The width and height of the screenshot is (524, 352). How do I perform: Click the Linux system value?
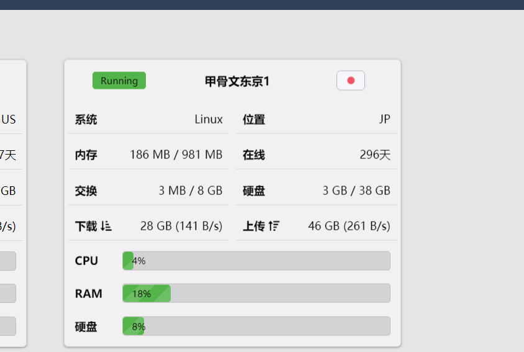[x=209, y=119]
